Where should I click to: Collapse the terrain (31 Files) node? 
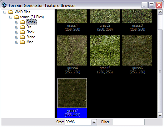coord(11,17)
